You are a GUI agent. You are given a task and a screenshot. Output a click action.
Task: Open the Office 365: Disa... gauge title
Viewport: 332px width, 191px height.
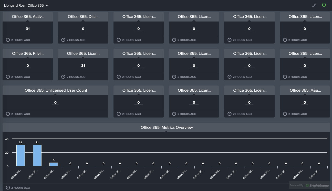pos(84,17)
